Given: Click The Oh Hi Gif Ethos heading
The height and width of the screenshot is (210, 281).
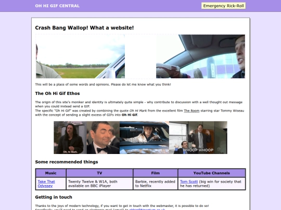Looking at the screenshot, I should (57, 93).
